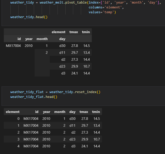Viewport: 165px width, 154px height.
Task: Click year column header in flat table output
Action: coord(47,112)
